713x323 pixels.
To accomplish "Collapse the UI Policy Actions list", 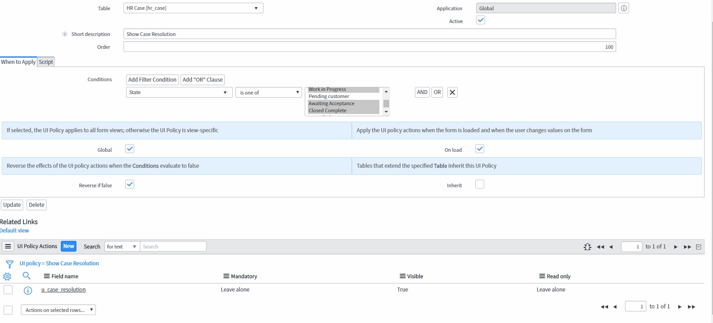I will (x=698, y=247).
